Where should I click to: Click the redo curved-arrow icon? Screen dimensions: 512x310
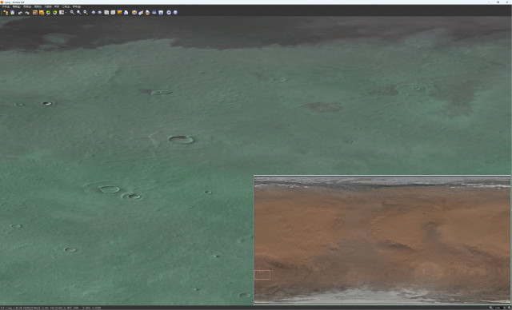[27, 13]
